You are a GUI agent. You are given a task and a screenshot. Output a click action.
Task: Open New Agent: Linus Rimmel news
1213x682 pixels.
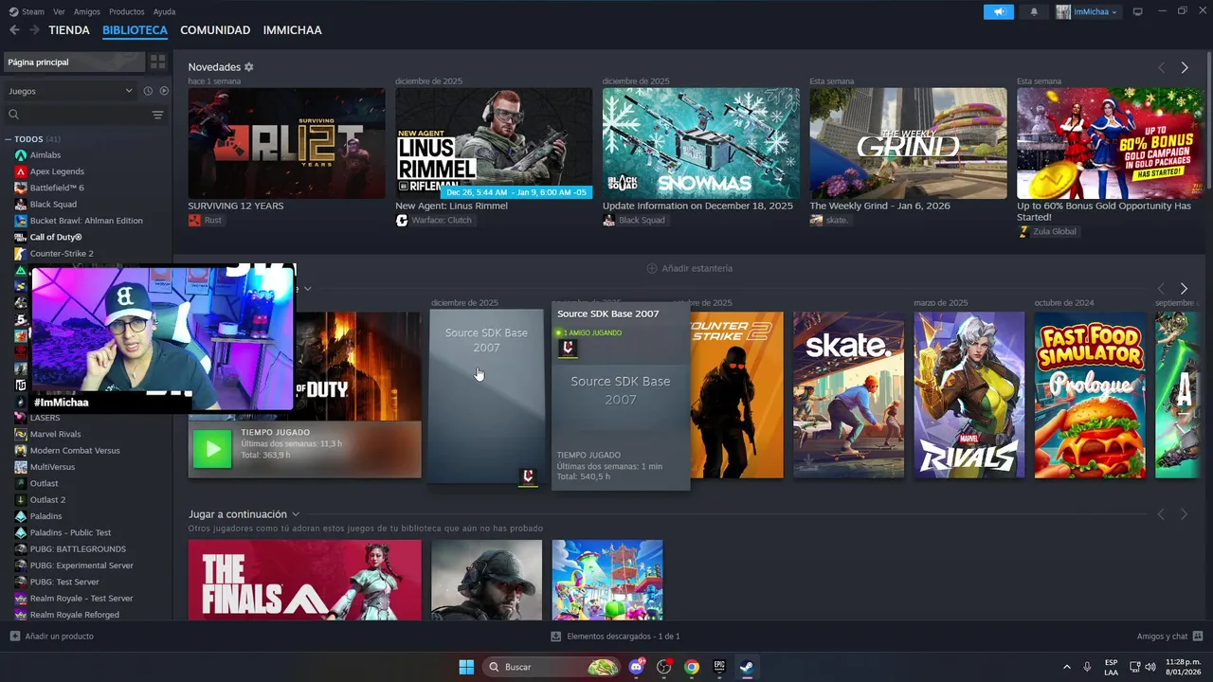tap(494, 143)
